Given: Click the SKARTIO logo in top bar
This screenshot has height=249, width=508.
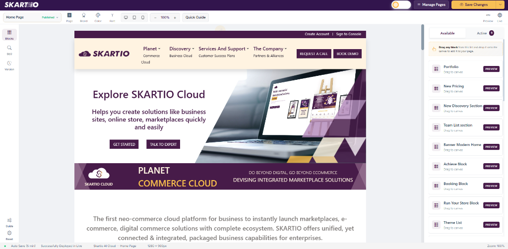Looking at the screenshot, I should (21, 4).
